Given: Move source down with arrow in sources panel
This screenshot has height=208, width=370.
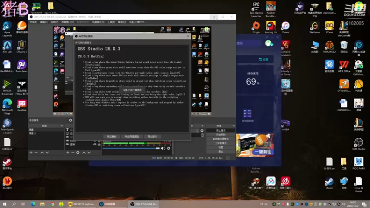Looking at the screenshot, I should pyautogui.click(x=89, y=153).
